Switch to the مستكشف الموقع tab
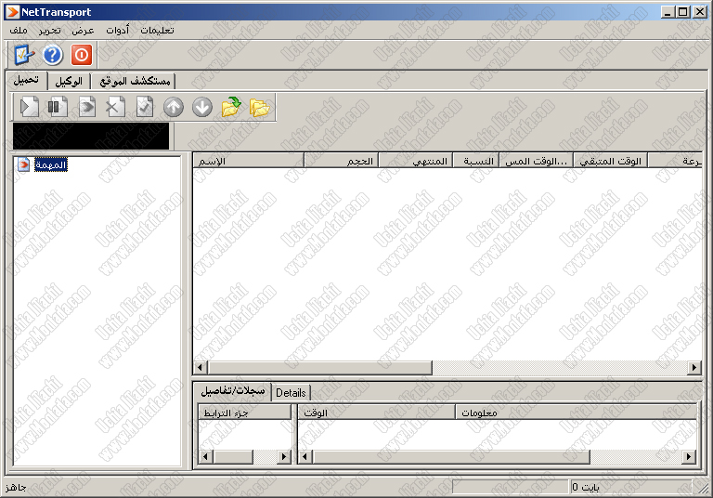The image size is (713, 498). click(134, 81)
